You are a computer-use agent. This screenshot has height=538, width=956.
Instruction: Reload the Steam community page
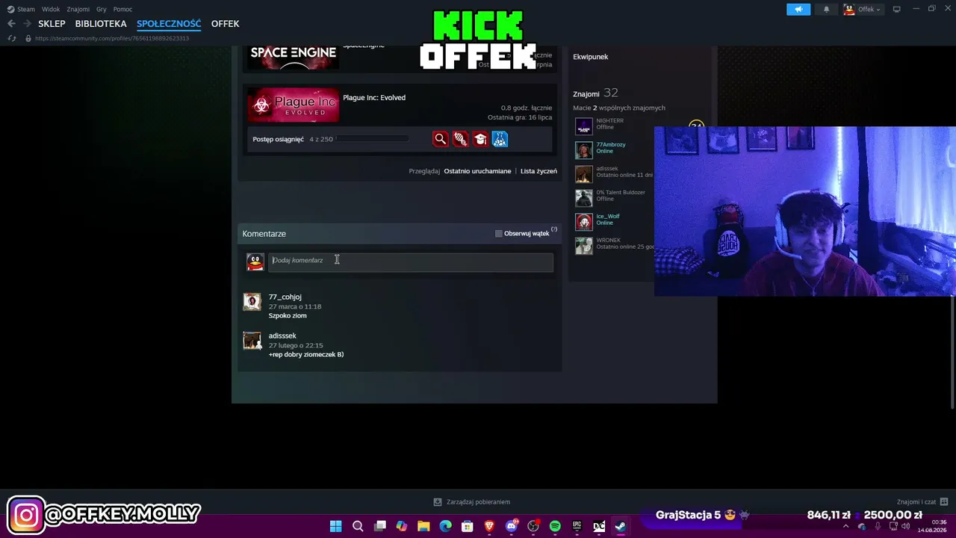point(12,38)
